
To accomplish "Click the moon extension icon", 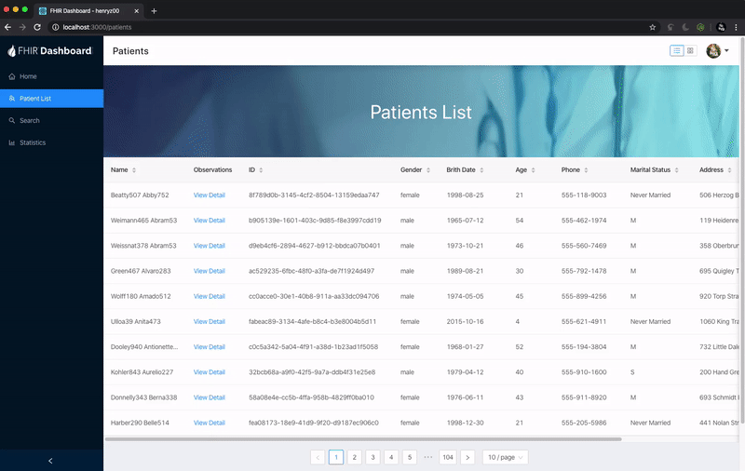I will (x=685, y=27).
